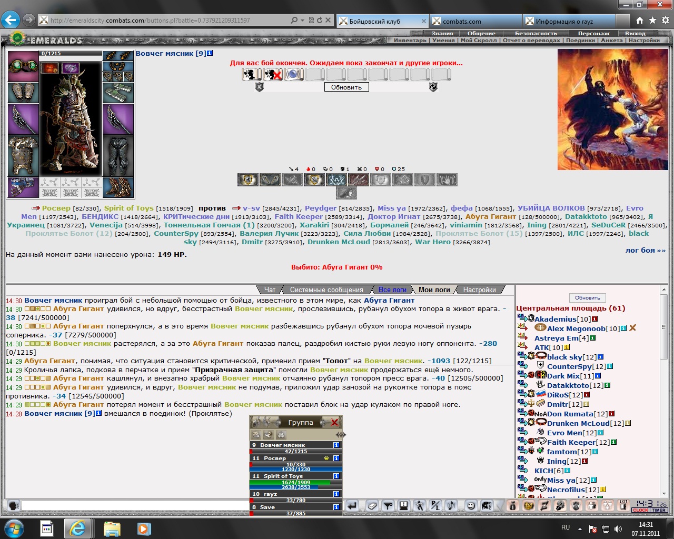Open Windows Explorer folder from taskbar

(x=112, y=528)
